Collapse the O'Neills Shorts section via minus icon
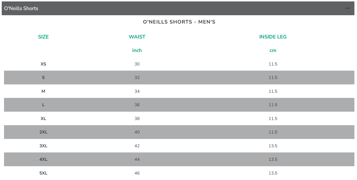This screenshot has height=180, width=357. (x=348, y=8)
